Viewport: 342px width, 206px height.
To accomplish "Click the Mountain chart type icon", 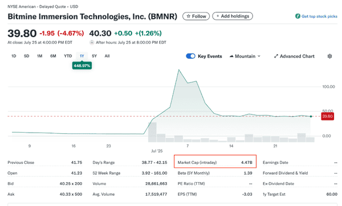I will [231, 56].
